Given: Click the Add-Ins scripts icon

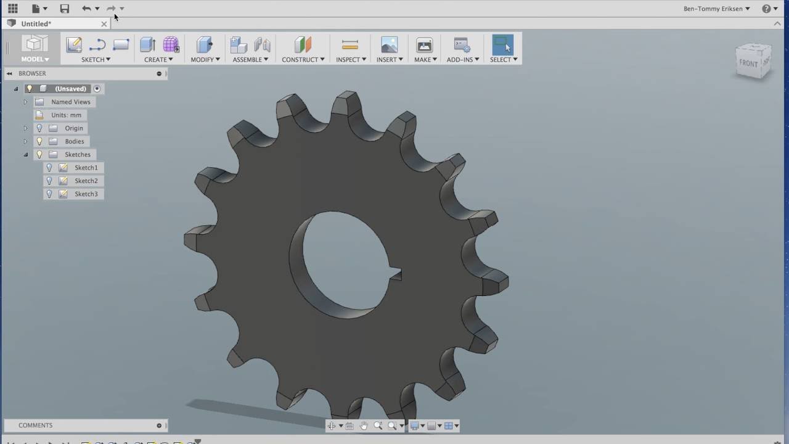Looking at the screenshot, I should [462, 44].
